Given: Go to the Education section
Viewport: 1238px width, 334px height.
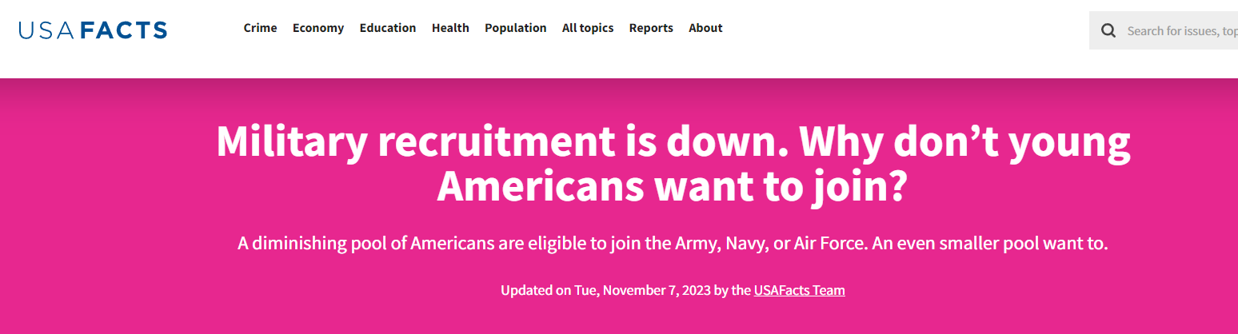Looking at the screenshot, I should pyautogui.click(x=388, y=28).
